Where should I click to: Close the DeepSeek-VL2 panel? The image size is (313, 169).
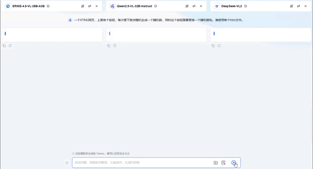305,6
